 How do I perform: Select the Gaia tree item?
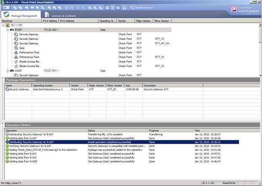(x=22, y=48)
